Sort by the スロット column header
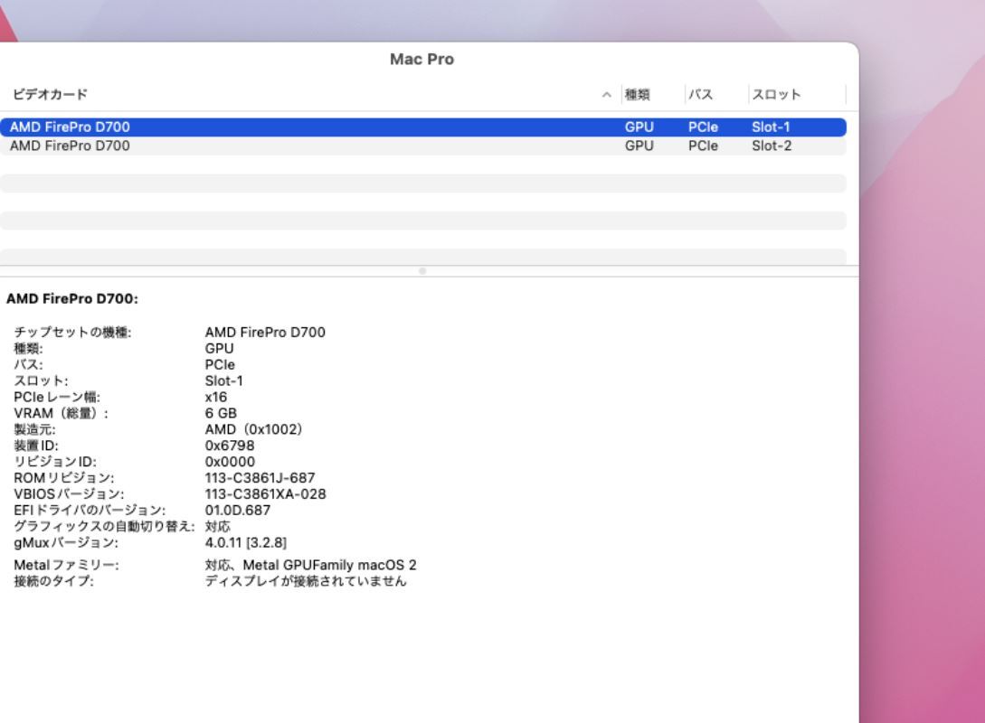 tap(776, 94)
